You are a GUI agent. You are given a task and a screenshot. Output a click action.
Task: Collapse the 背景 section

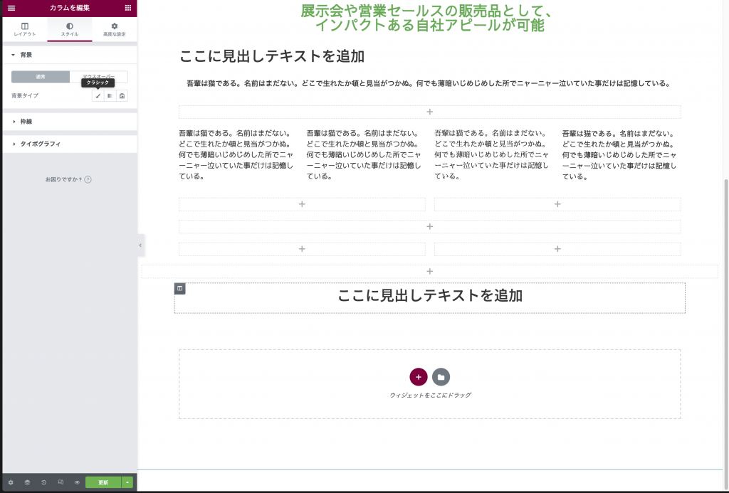26,55
